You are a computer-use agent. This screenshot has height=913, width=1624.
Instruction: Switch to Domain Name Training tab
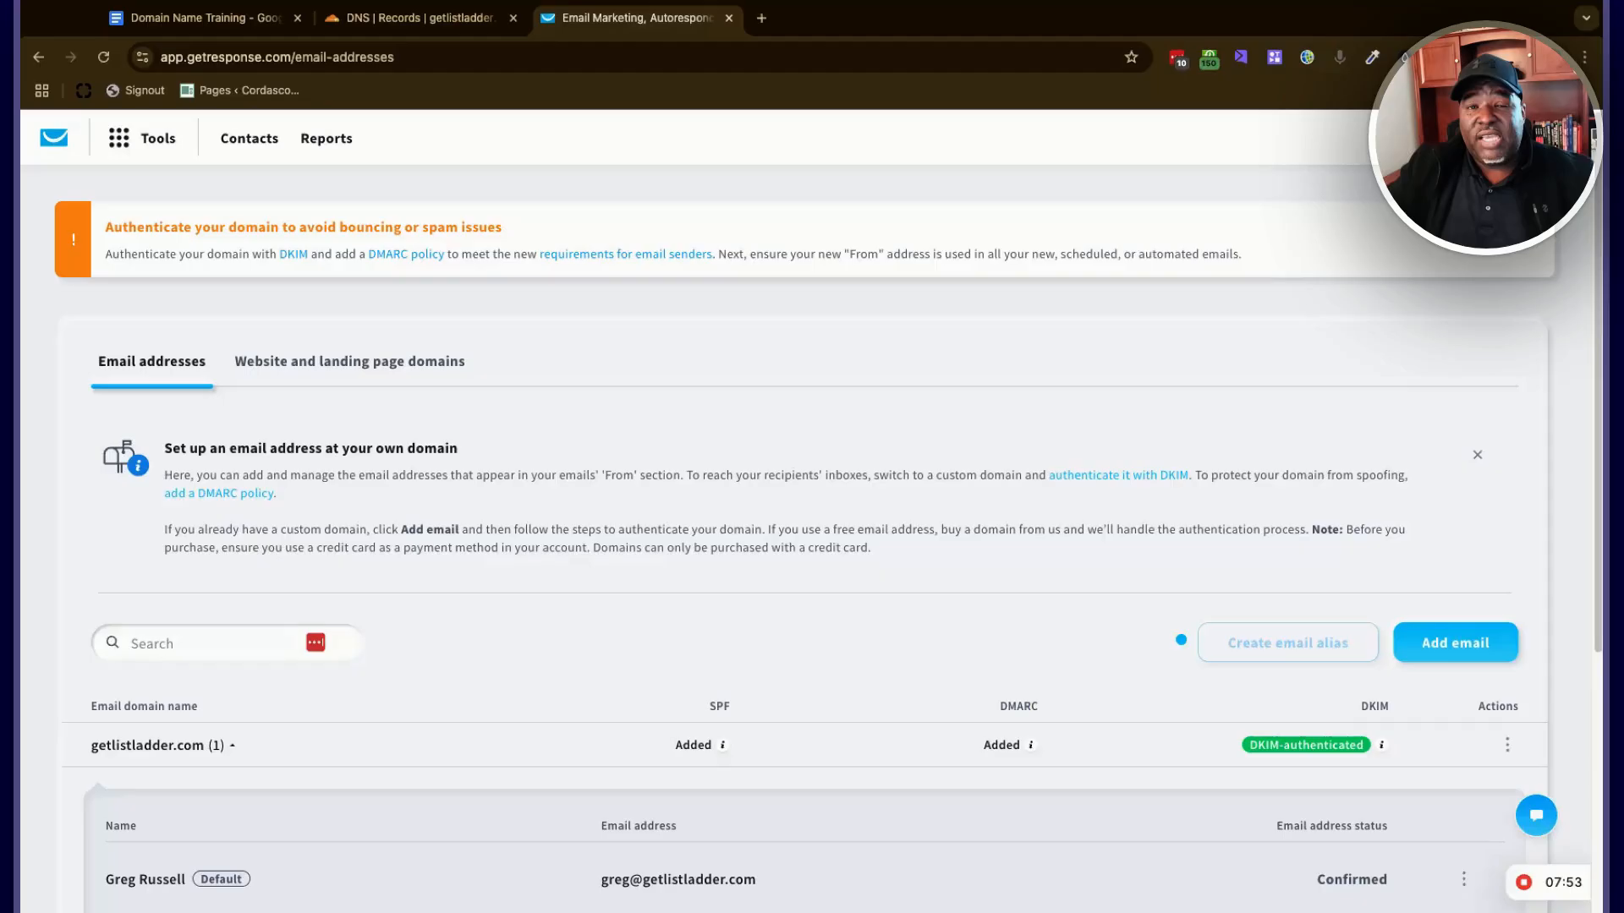click(205, 18)
